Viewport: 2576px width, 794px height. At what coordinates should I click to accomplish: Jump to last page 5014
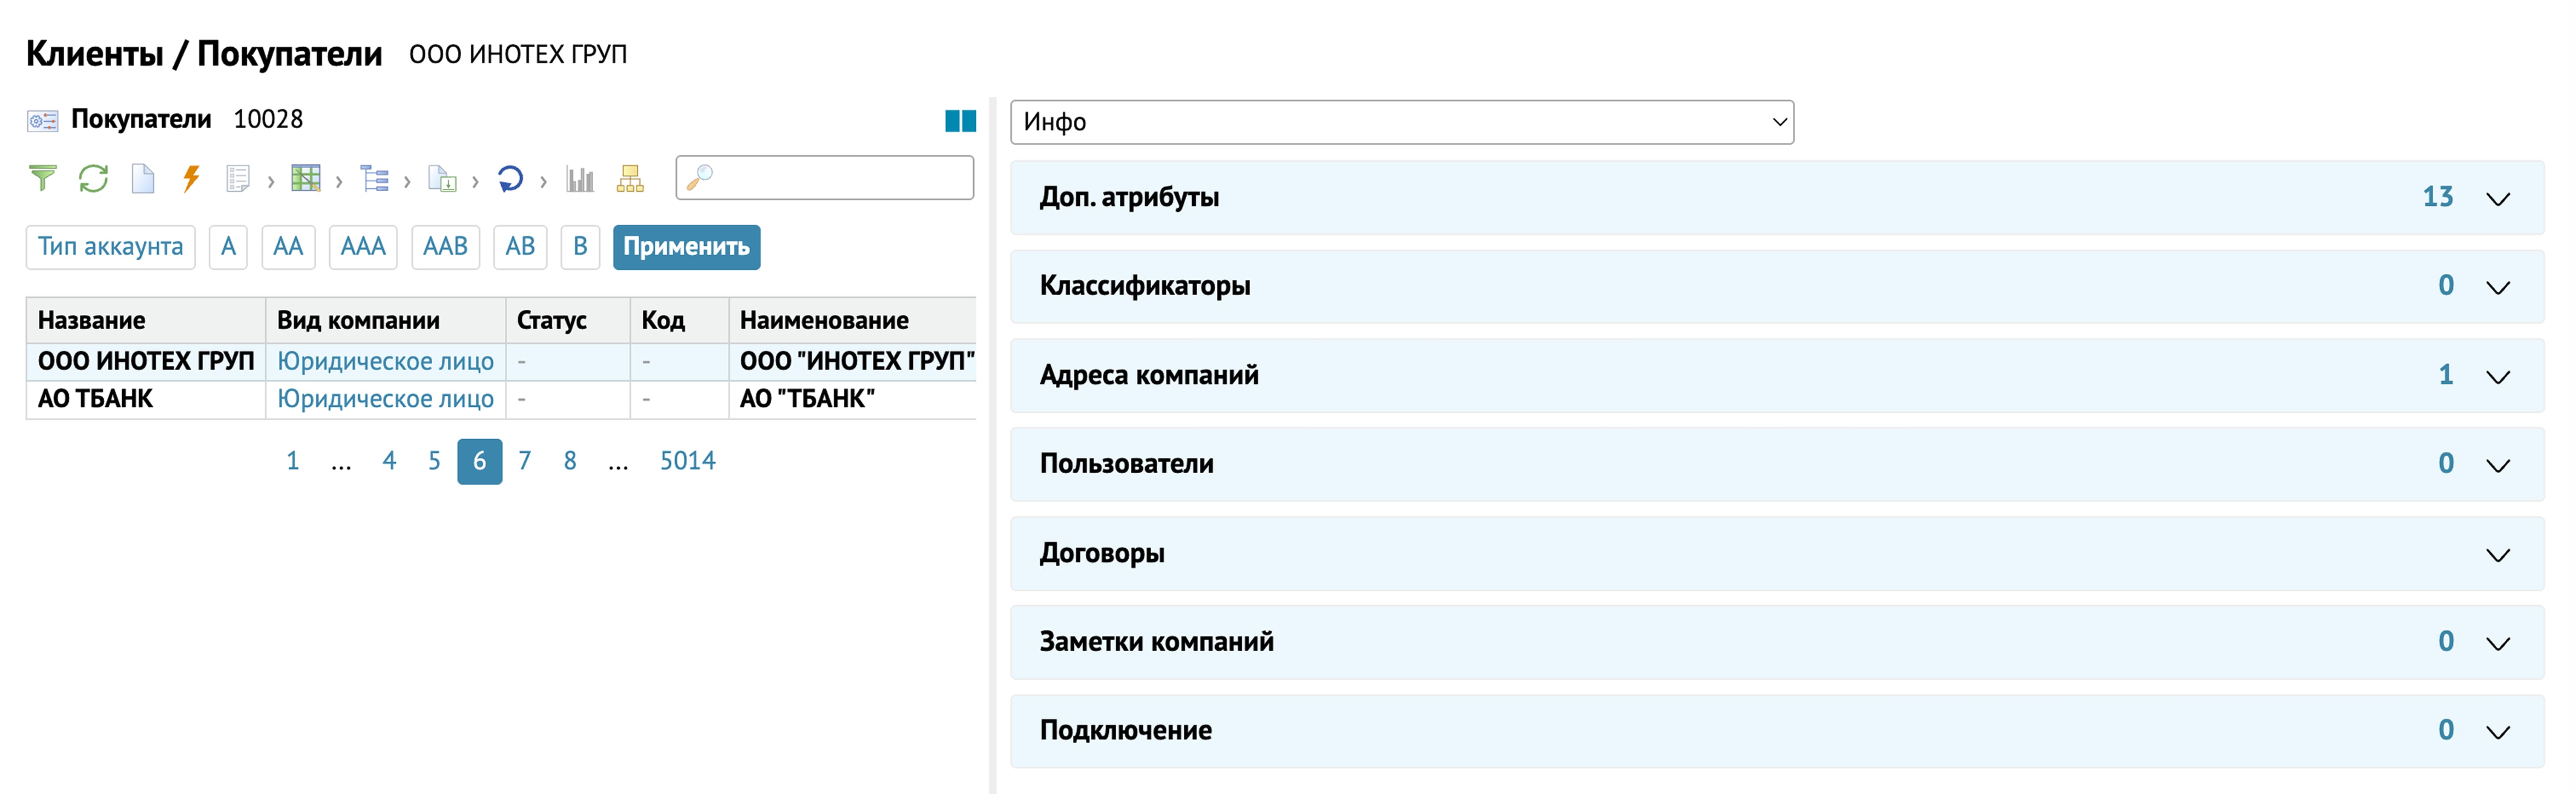click(687, 461)
